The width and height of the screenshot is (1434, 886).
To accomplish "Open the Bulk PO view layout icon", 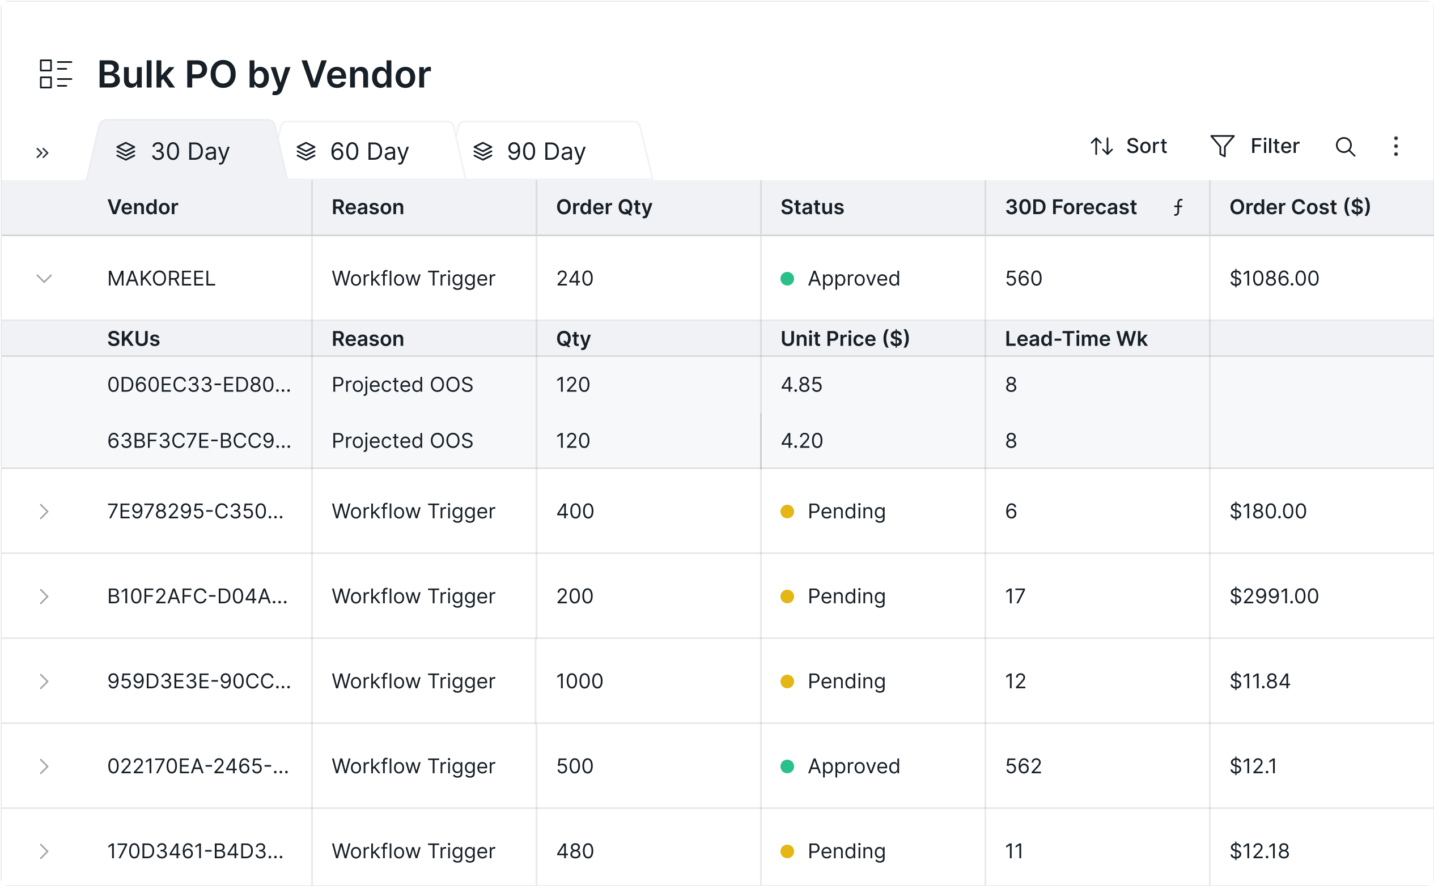I will pyautogui.click(x=56, y=74).
